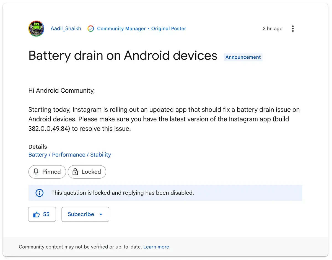Open the post options dropdown menu
This screenshot has height=260, width=332.
click(293, 28)
